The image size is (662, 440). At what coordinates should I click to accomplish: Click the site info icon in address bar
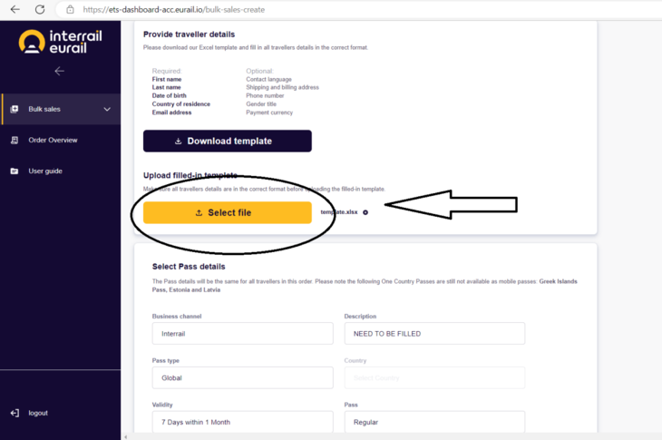(70, 9)
